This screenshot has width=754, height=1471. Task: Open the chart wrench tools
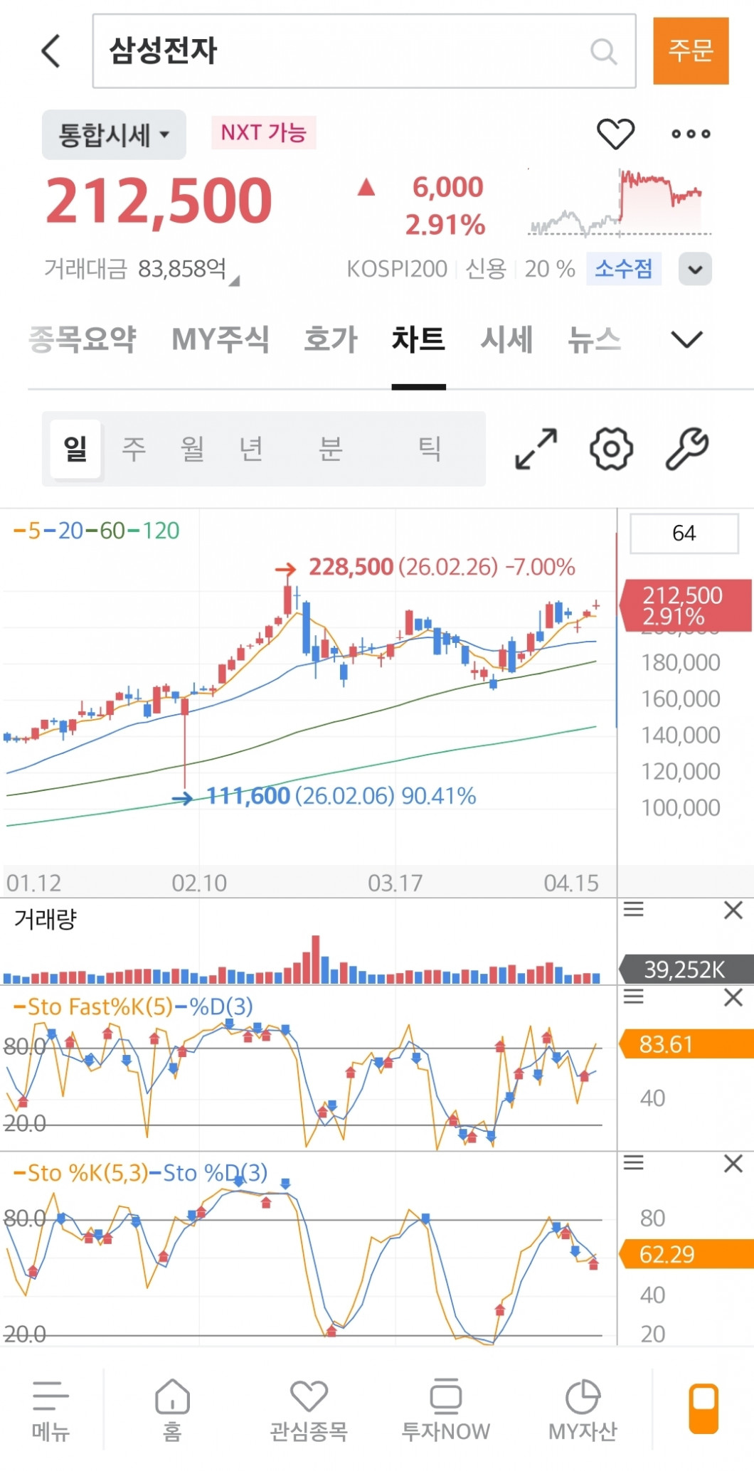(x=686, y=449)
